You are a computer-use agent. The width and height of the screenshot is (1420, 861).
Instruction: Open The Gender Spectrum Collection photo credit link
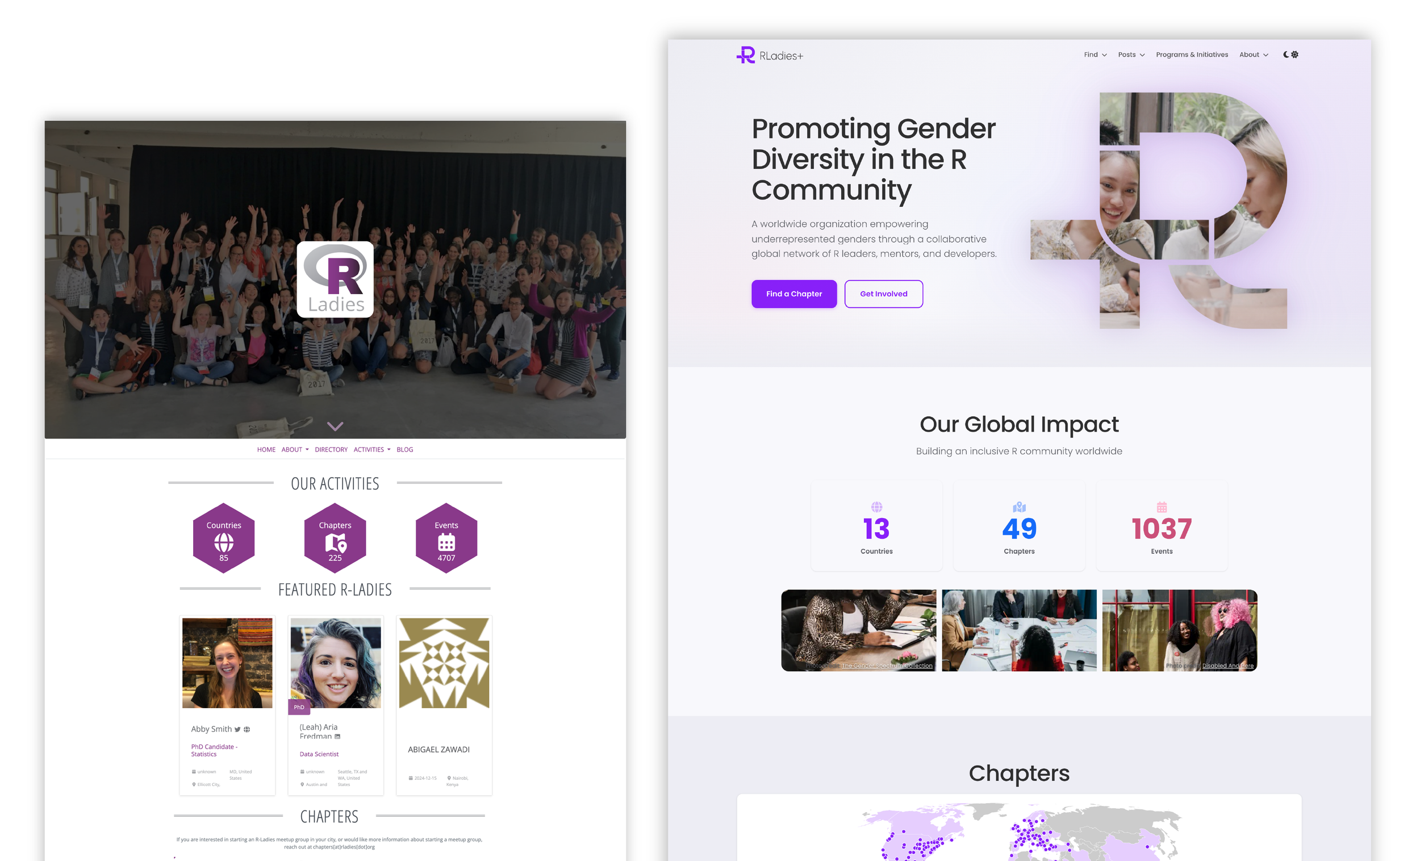[887, 666]
